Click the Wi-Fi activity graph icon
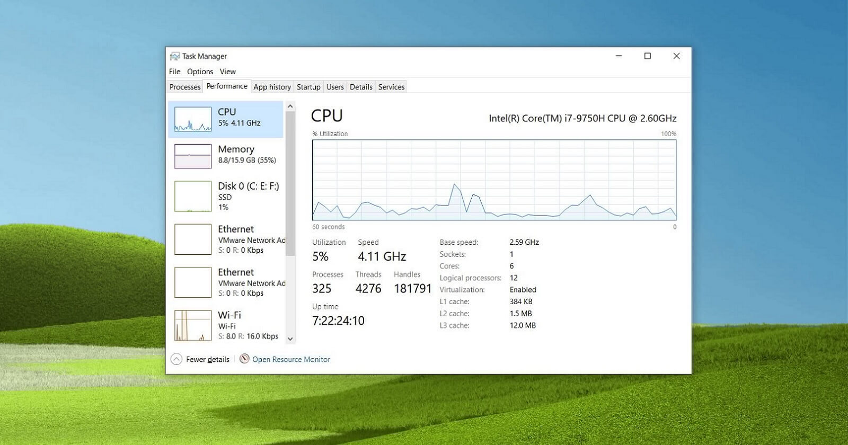 click(x=193, y=325)
